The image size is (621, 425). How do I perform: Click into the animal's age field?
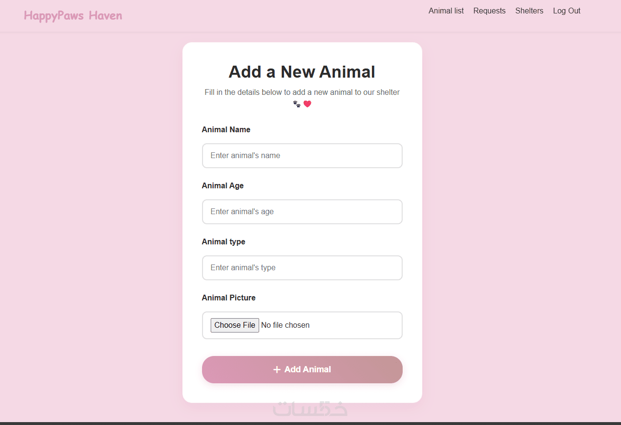point(302,212)
